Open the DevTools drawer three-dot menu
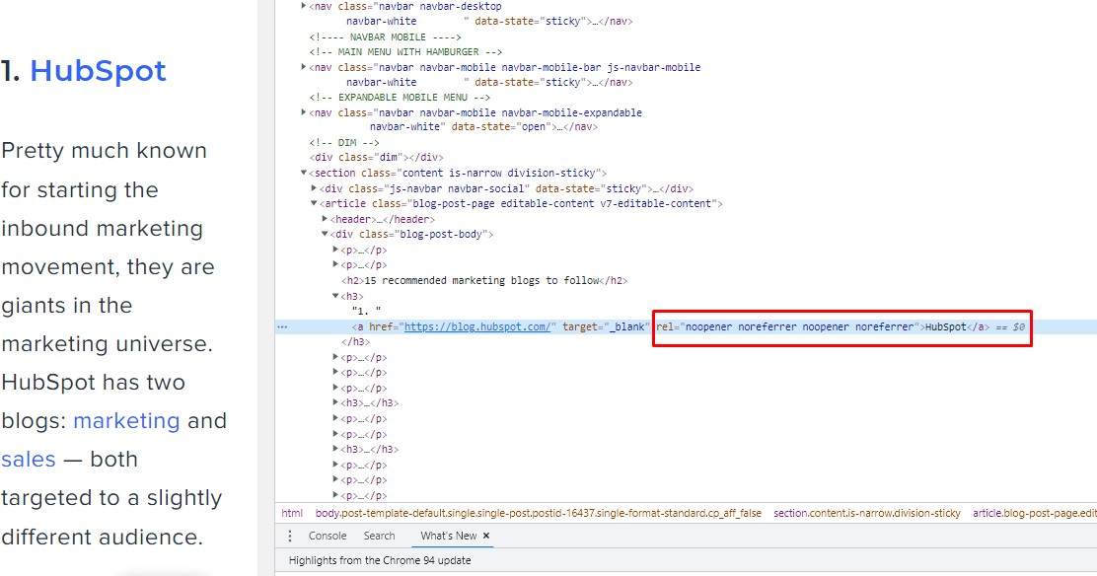This screenshot has height=576, width=1097. 290,537
